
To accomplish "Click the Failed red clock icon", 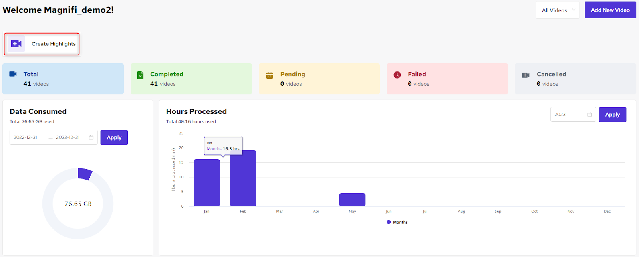I will [397, 75].
